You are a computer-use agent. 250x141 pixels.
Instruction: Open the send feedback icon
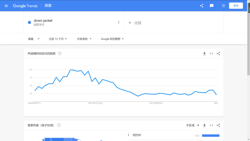pos(212,6)
